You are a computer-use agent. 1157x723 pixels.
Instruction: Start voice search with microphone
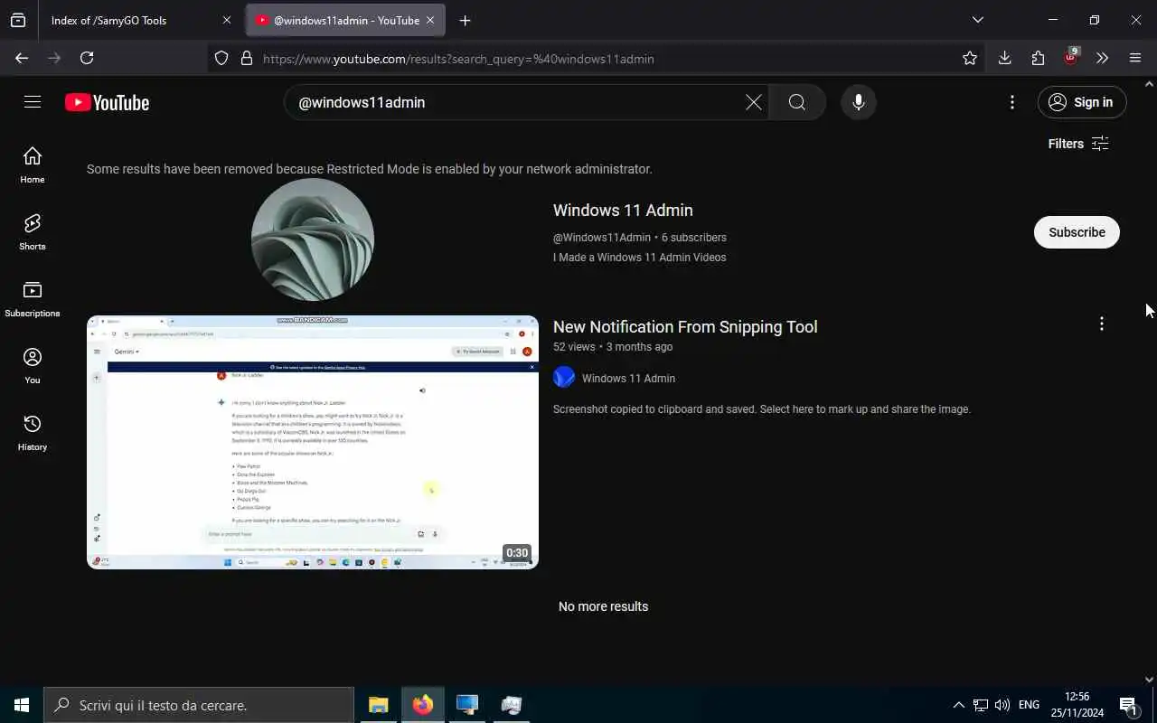[859, 102]
